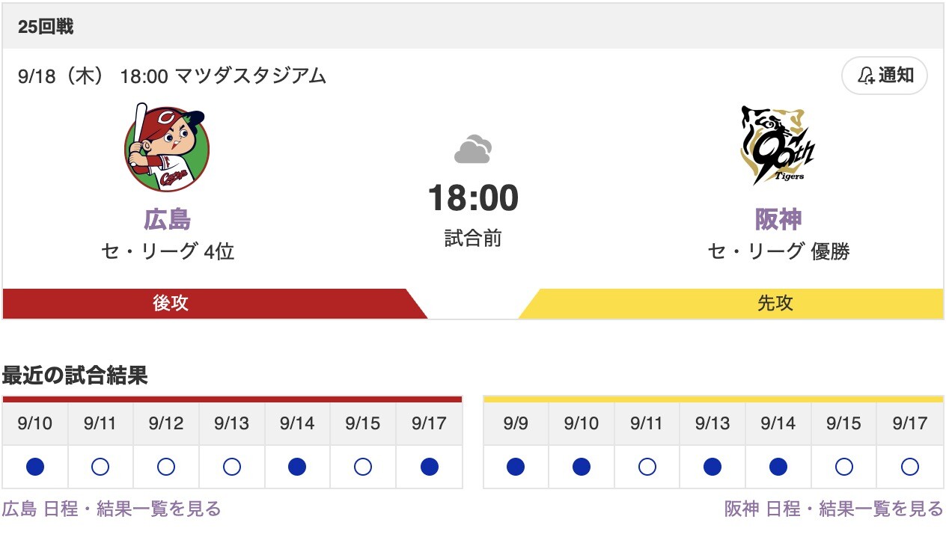This screenshot has height=552, width=949.
Task: Open the 阪神 team name link
Action: (778, 219)
